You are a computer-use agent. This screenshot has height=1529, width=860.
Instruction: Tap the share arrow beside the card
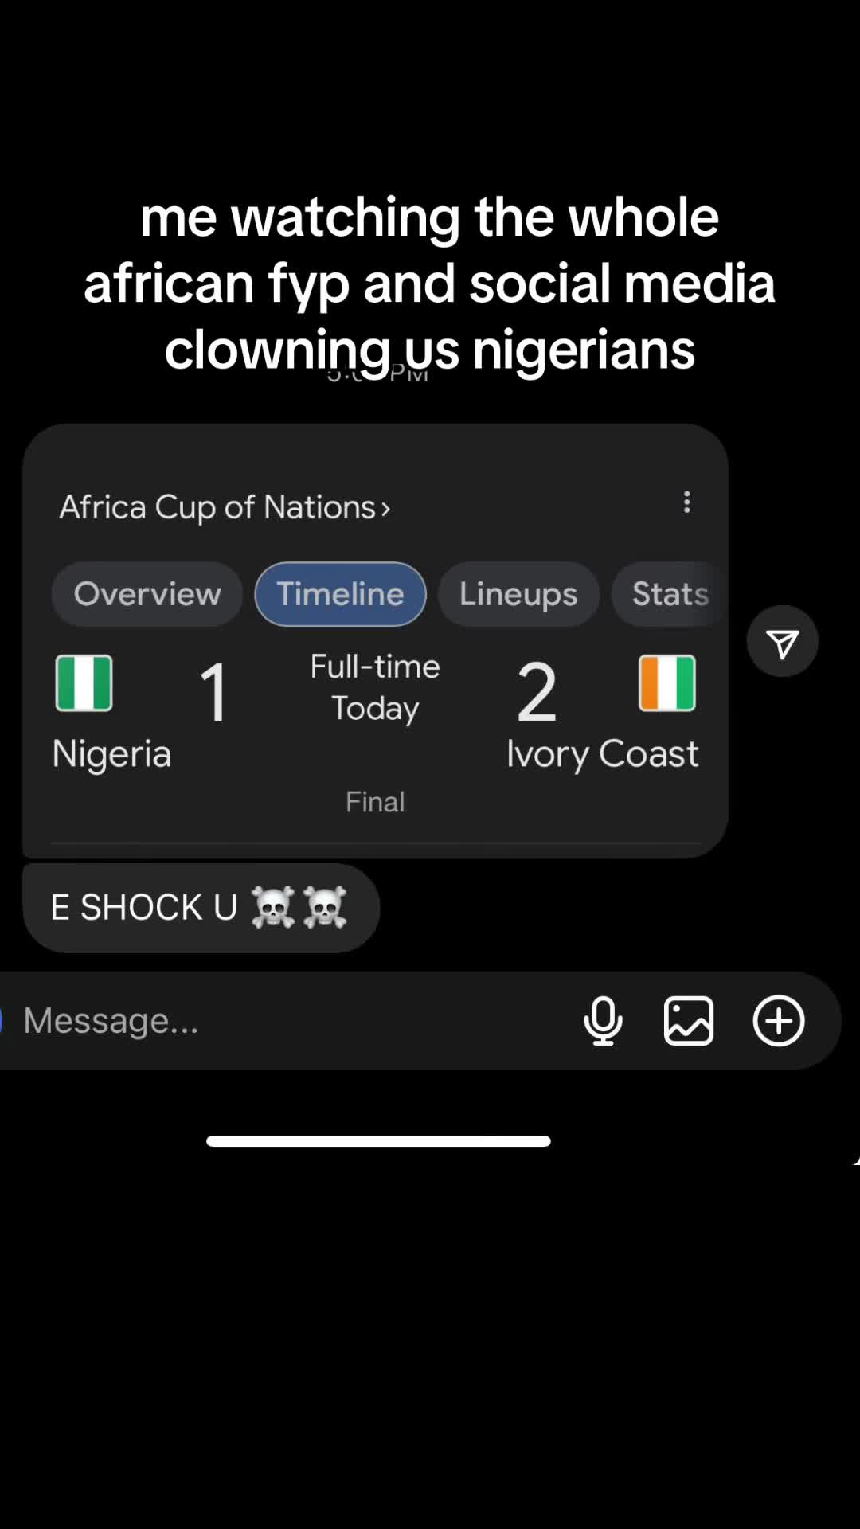(x=783, y=642)
